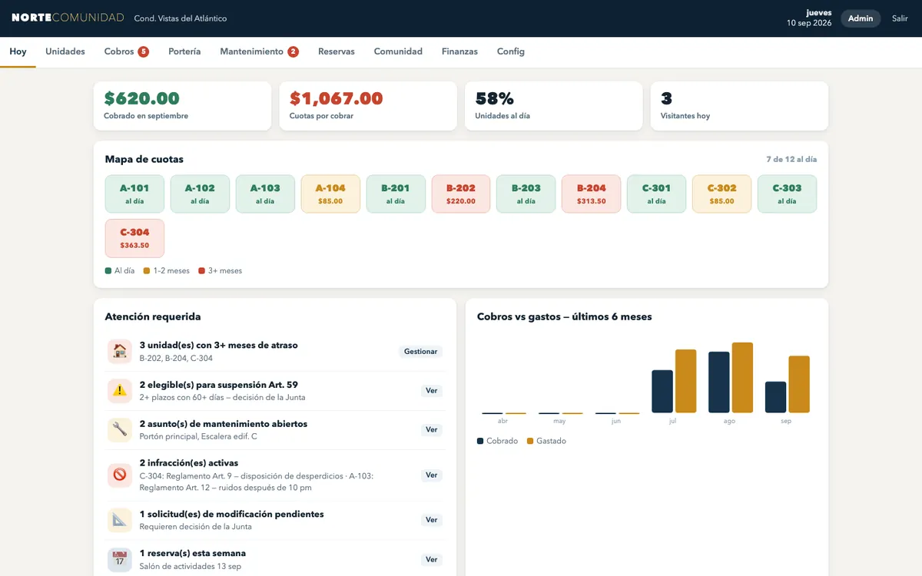
Task: Click Ver next to active infractions
Action: pyautogui.click(x=432, y=475)
